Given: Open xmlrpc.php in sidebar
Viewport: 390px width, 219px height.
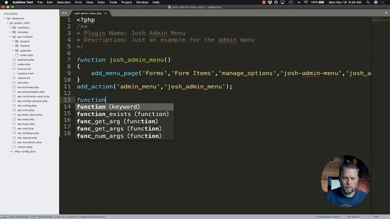Looking at the screenshot, I should (24, 147).
